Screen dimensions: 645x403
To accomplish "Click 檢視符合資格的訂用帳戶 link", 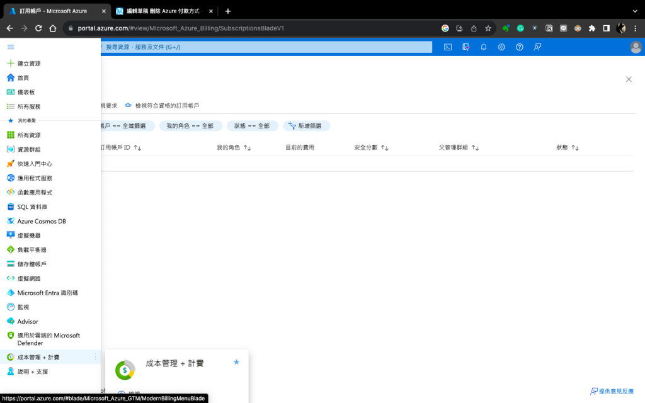I will point(162,106).
